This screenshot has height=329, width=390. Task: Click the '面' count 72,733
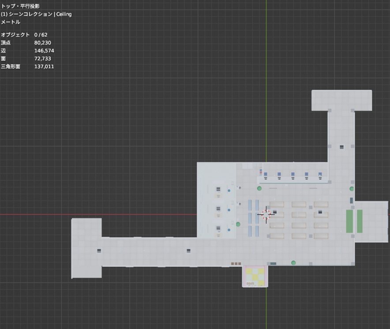point(26,59)
